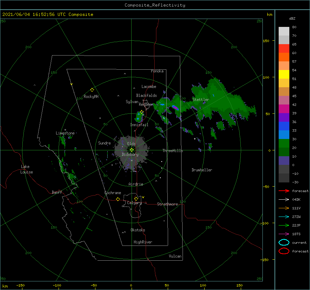Click the yellow diamond marker above Calgary label
This screenshot has height=290, width=310.
click(x=136, y=199)
